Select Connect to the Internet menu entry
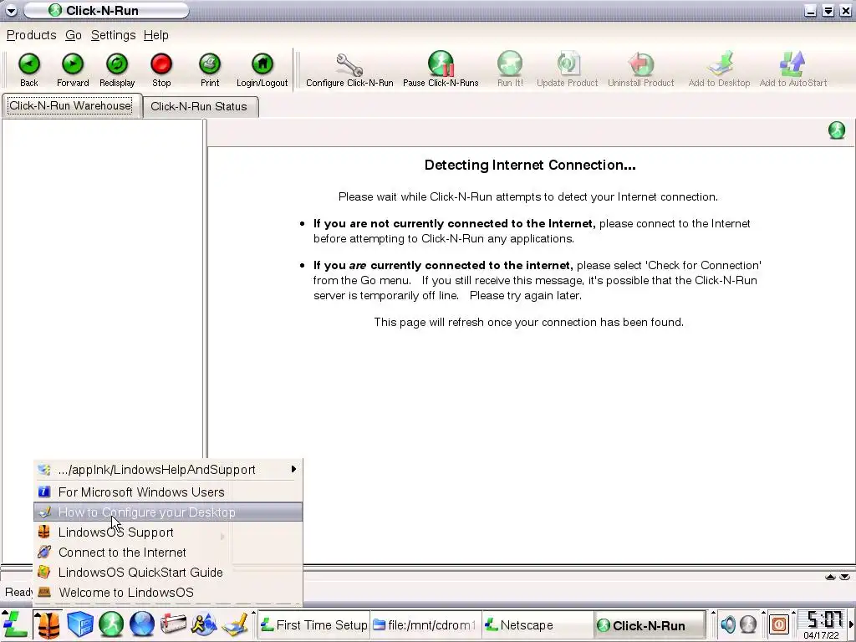This screenshot has height=642, width=856. click(x=168, y=553)
